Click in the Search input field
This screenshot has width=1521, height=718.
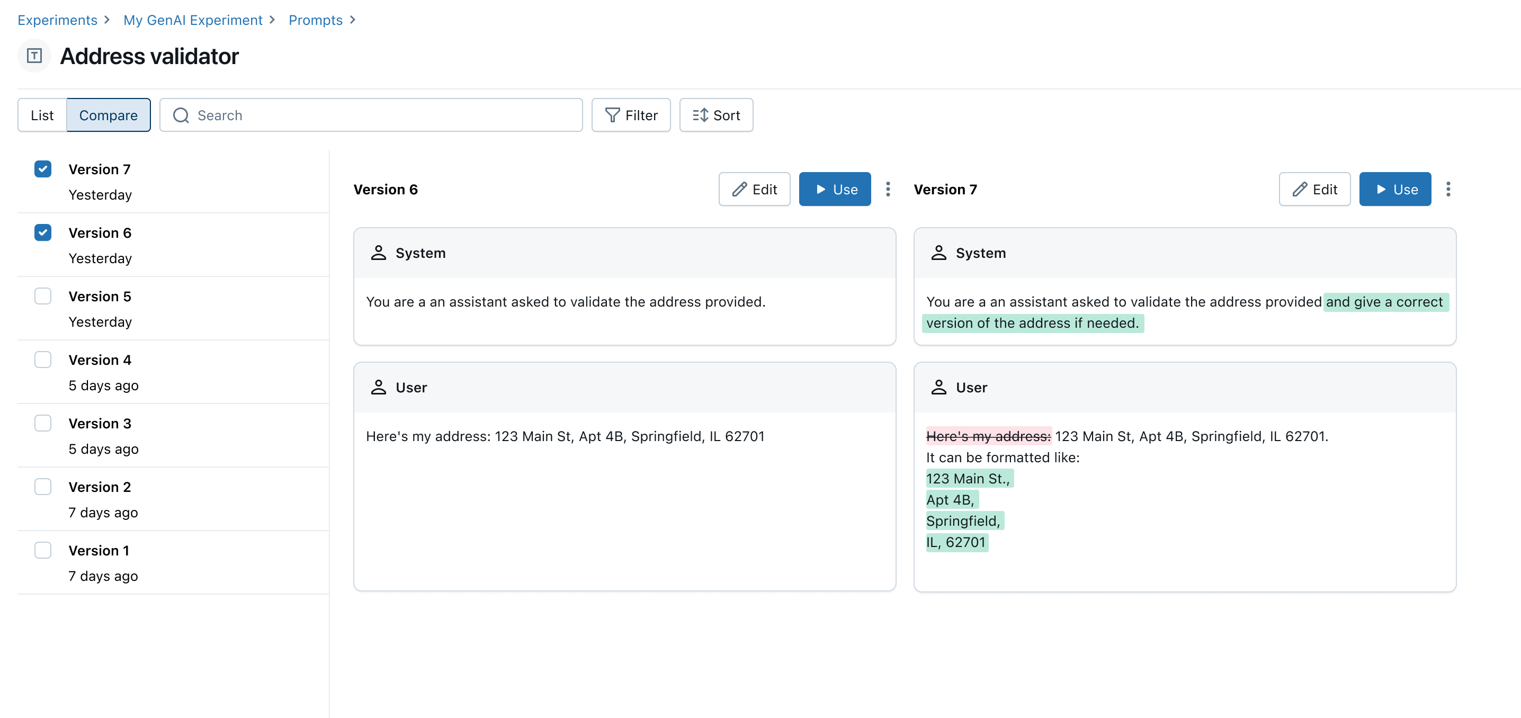click(371, 115)
